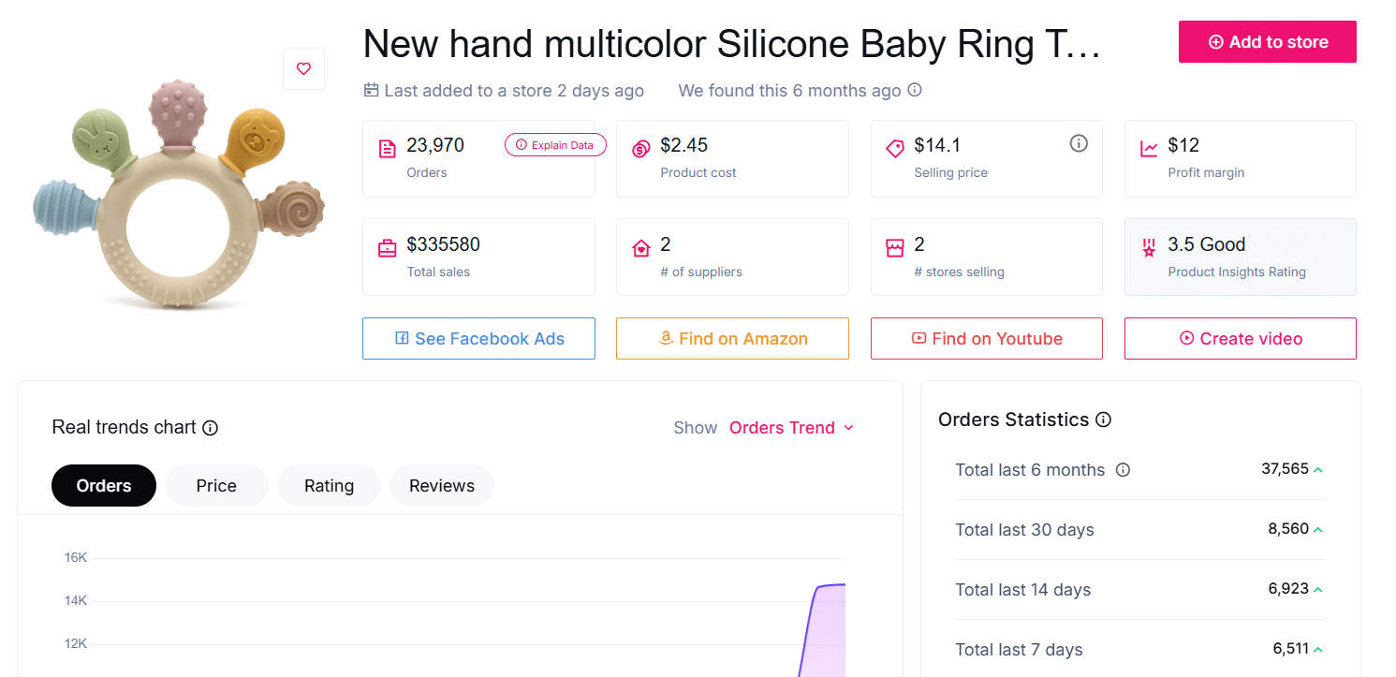
Task: Click the baby teether product thumbnail
Action: coord(178,192)
